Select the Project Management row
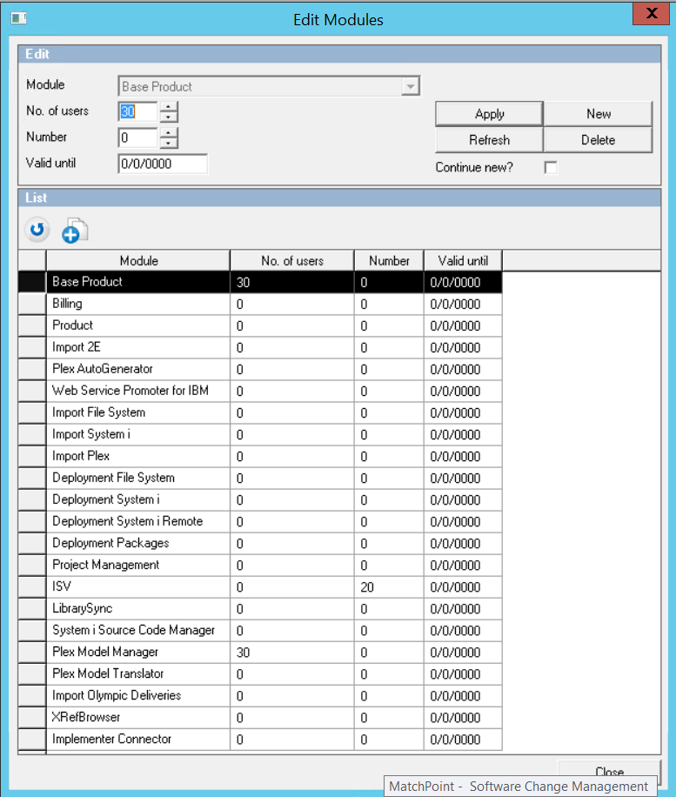The height and width of the screenshot is (797, 676). coord(260,566)
